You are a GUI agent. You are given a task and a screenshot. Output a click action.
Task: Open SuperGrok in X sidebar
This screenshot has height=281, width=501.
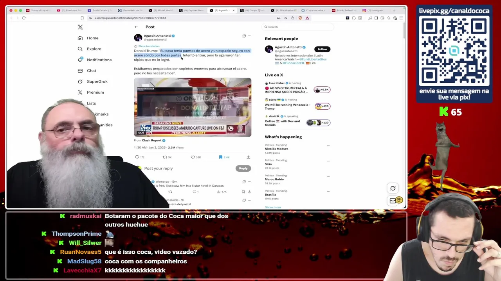click(92, 82)
